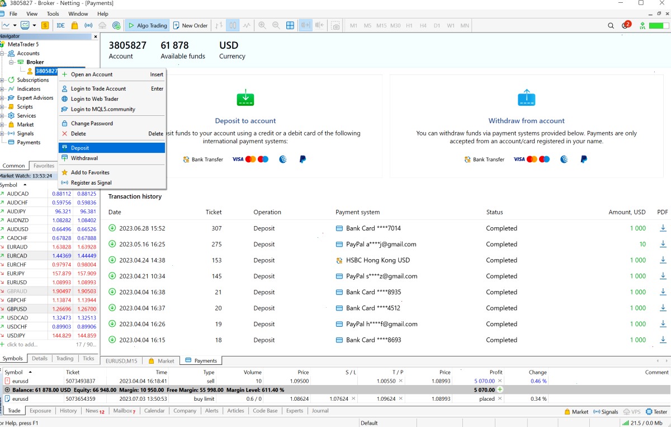Image resolution: width=671 pixels, height=427 pixels.
Task: Choose Withdrawal in the context menu
Action: tap(112, 158)
